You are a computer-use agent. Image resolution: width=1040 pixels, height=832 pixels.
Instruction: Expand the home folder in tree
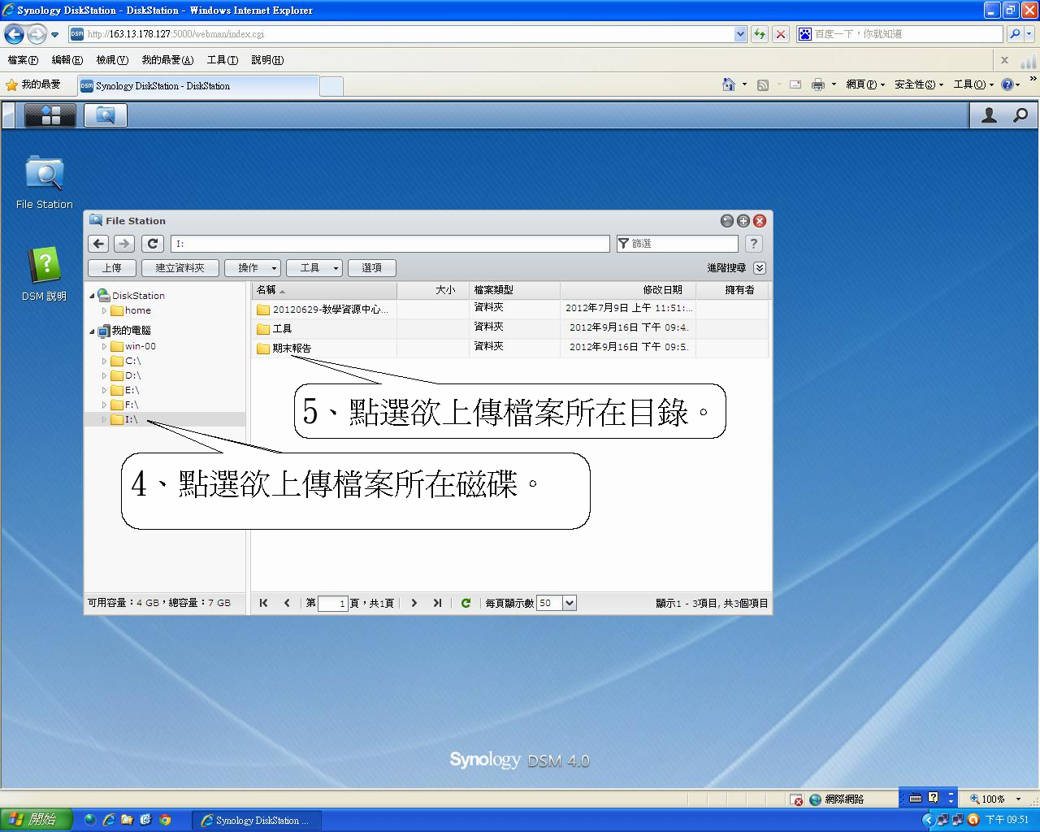[x=104, y=310]
